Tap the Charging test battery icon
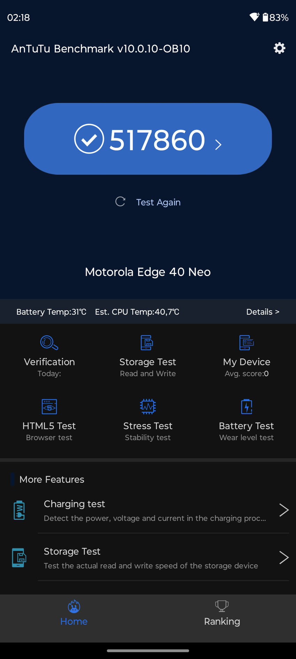The height and width of the screenshot is (659, 296). coord(19,510)
